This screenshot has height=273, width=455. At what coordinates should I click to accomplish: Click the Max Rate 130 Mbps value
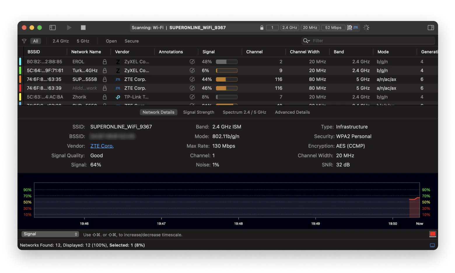point(224,146)
